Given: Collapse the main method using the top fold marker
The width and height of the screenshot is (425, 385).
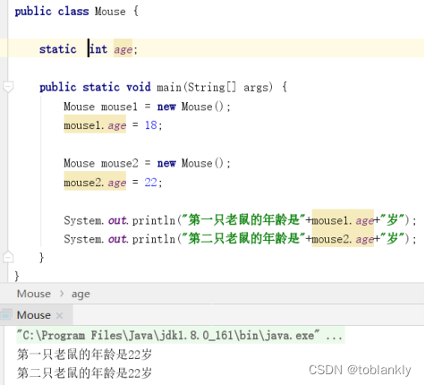Looking at the screenshot, I should pos(8,87).
